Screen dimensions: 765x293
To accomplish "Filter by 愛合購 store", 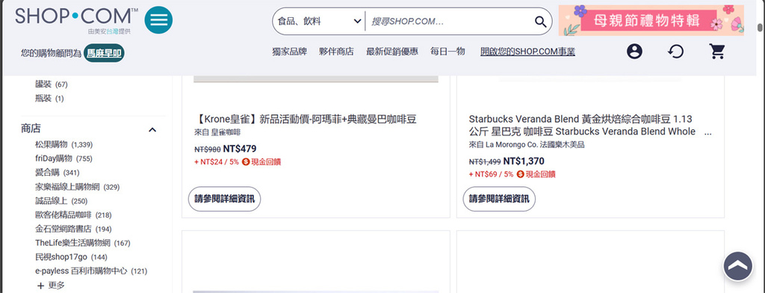I will [x=57, y=173].
